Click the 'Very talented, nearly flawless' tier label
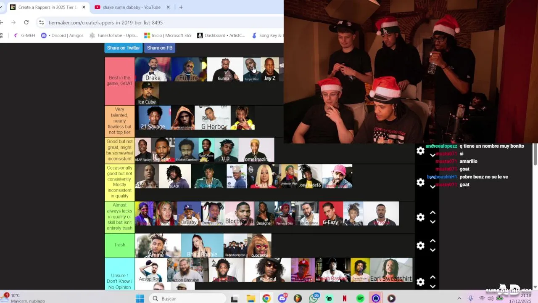 pyautogui.click(x=119, y=121)
